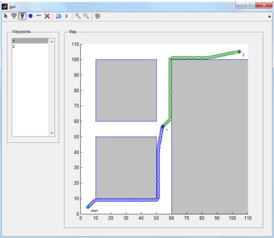274x238 pixels.
Task: Minimize the gui window
Action: 241,5
